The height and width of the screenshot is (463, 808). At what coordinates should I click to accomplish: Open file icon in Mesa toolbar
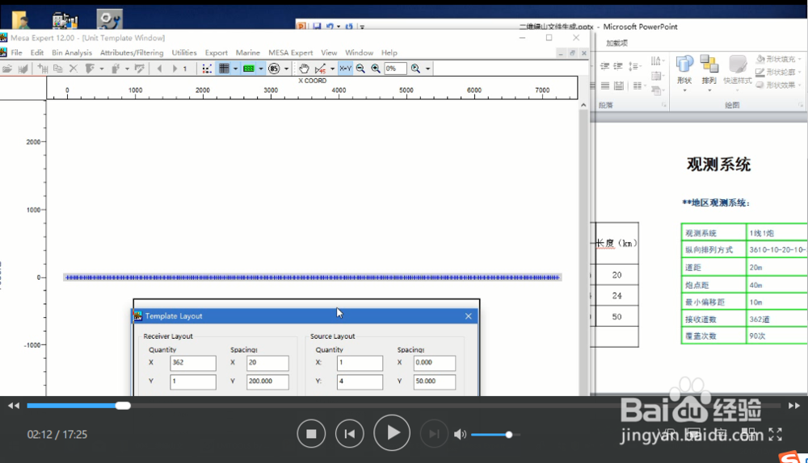click(6, 69)
